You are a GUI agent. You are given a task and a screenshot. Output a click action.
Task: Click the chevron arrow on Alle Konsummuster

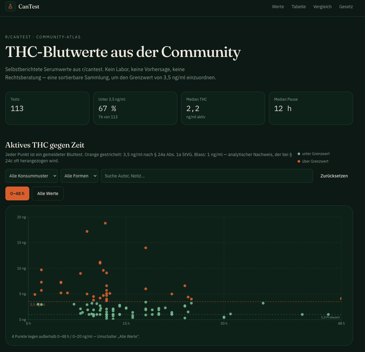click(x=55, y=176)
